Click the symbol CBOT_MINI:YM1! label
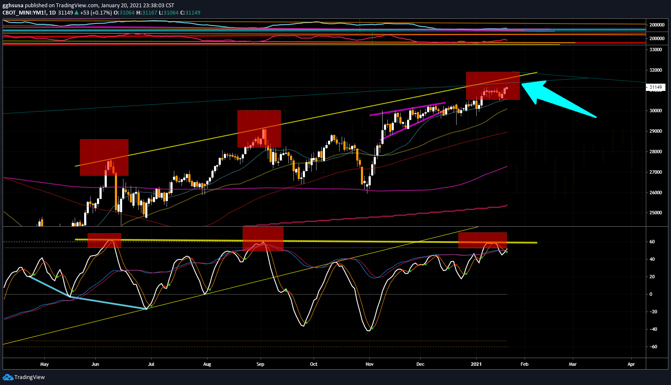Screen dimensions: 671x385 point(24,12)
